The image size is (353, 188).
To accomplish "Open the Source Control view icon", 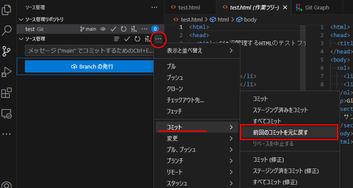I will [x=6, y=51].
